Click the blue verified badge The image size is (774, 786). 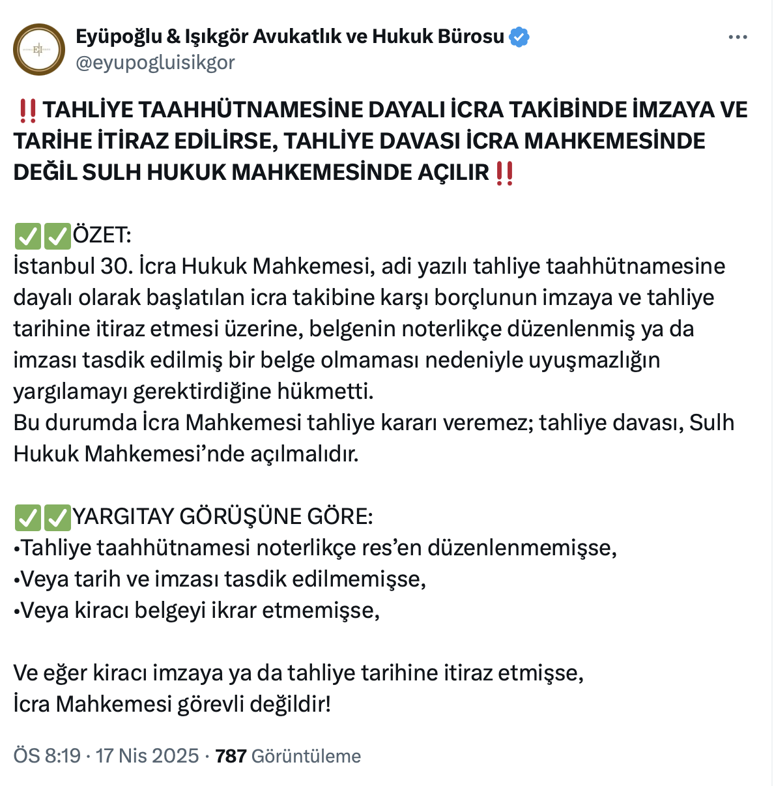click(x=519, y=37)
